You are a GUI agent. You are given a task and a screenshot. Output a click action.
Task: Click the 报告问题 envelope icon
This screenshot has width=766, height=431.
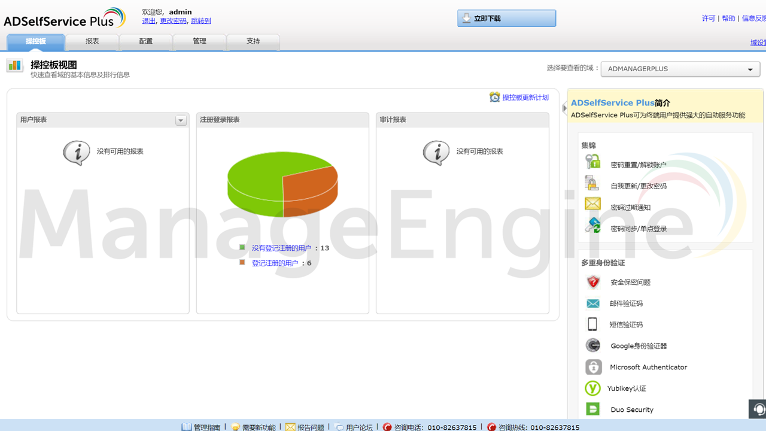290,427
